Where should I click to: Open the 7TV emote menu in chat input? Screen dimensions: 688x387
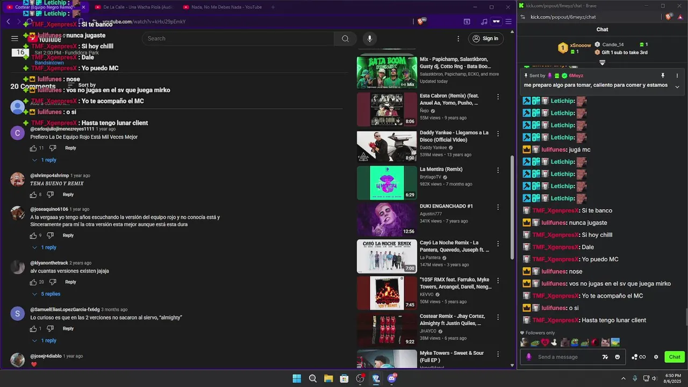605,357
